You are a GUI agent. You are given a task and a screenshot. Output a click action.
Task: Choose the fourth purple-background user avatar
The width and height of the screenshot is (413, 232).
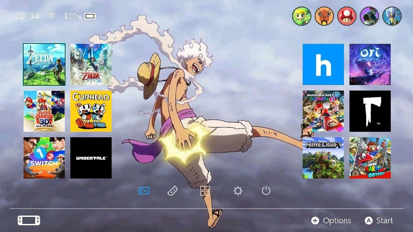coord(369,16)
